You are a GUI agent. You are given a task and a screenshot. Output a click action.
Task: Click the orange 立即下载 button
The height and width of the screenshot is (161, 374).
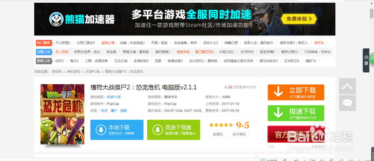296,92
